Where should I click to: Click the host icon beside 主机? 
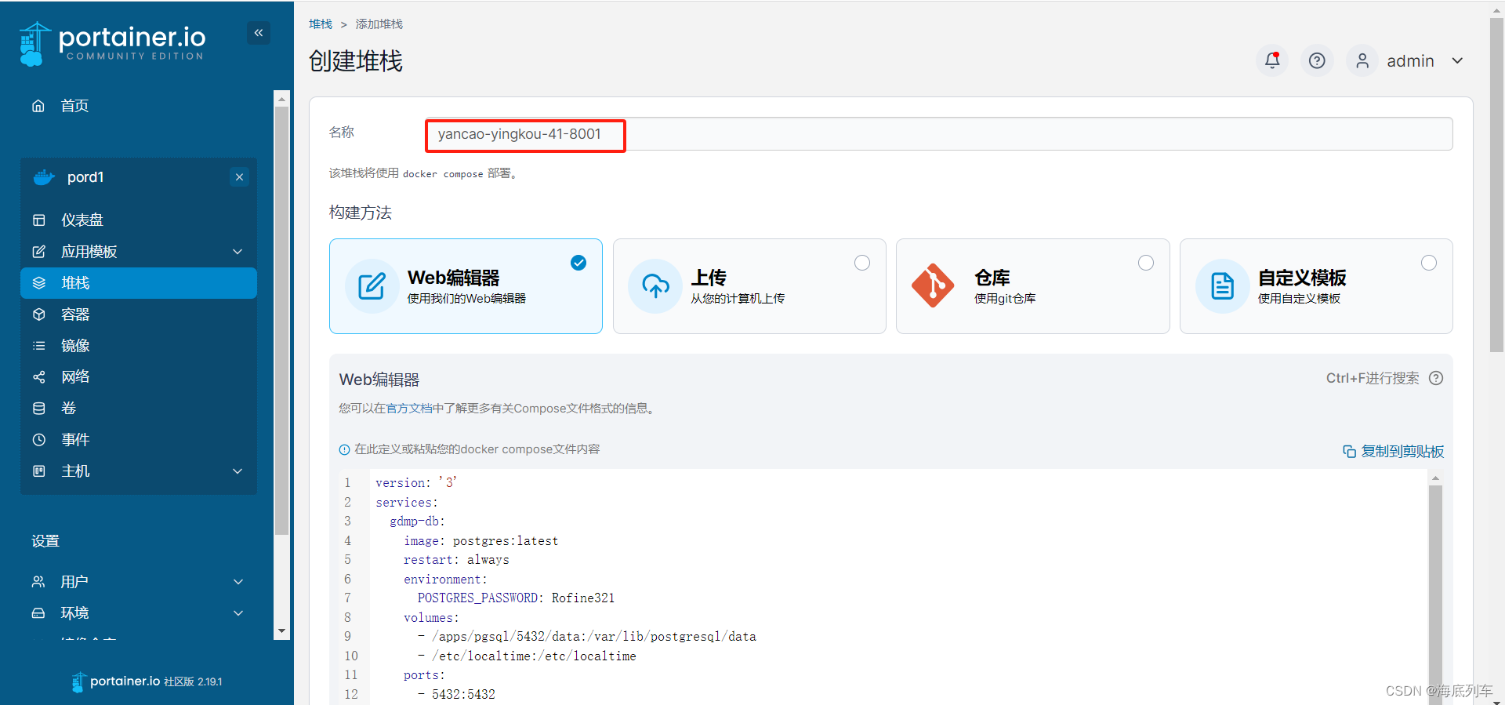[38, 471]
